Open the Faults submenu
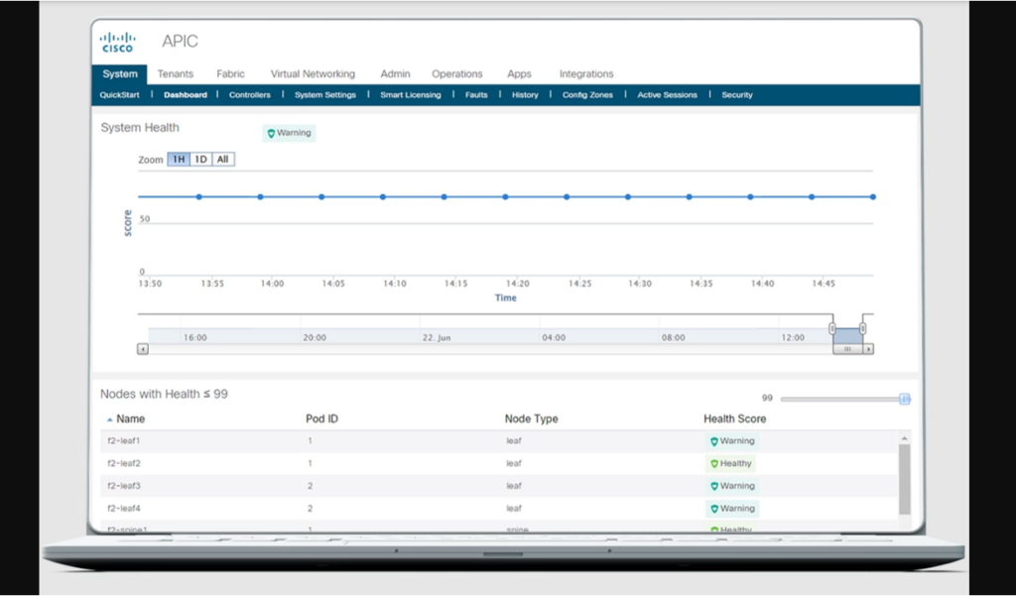Viewport: 1016px width, 596px height. point(476,94)
